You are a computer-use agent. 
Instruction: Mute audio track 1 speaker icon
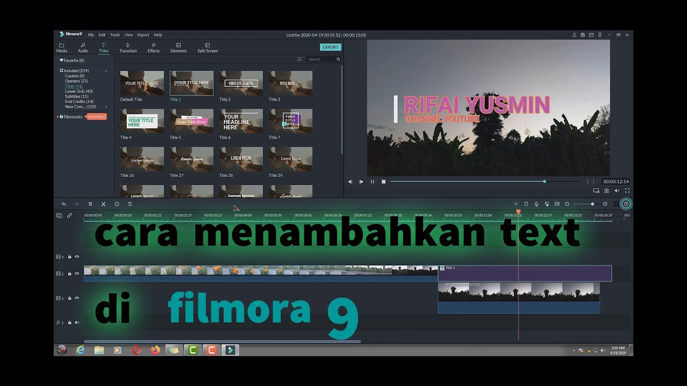[77, 323]
